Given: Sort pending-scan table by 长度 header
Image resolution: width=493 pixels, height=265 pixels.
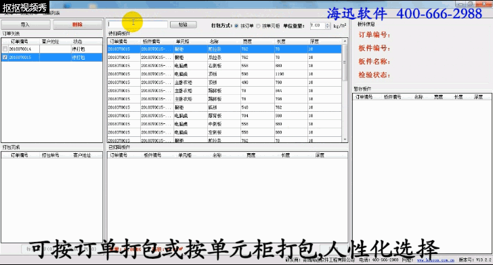Looking at the screenshot, I should 281,41.
